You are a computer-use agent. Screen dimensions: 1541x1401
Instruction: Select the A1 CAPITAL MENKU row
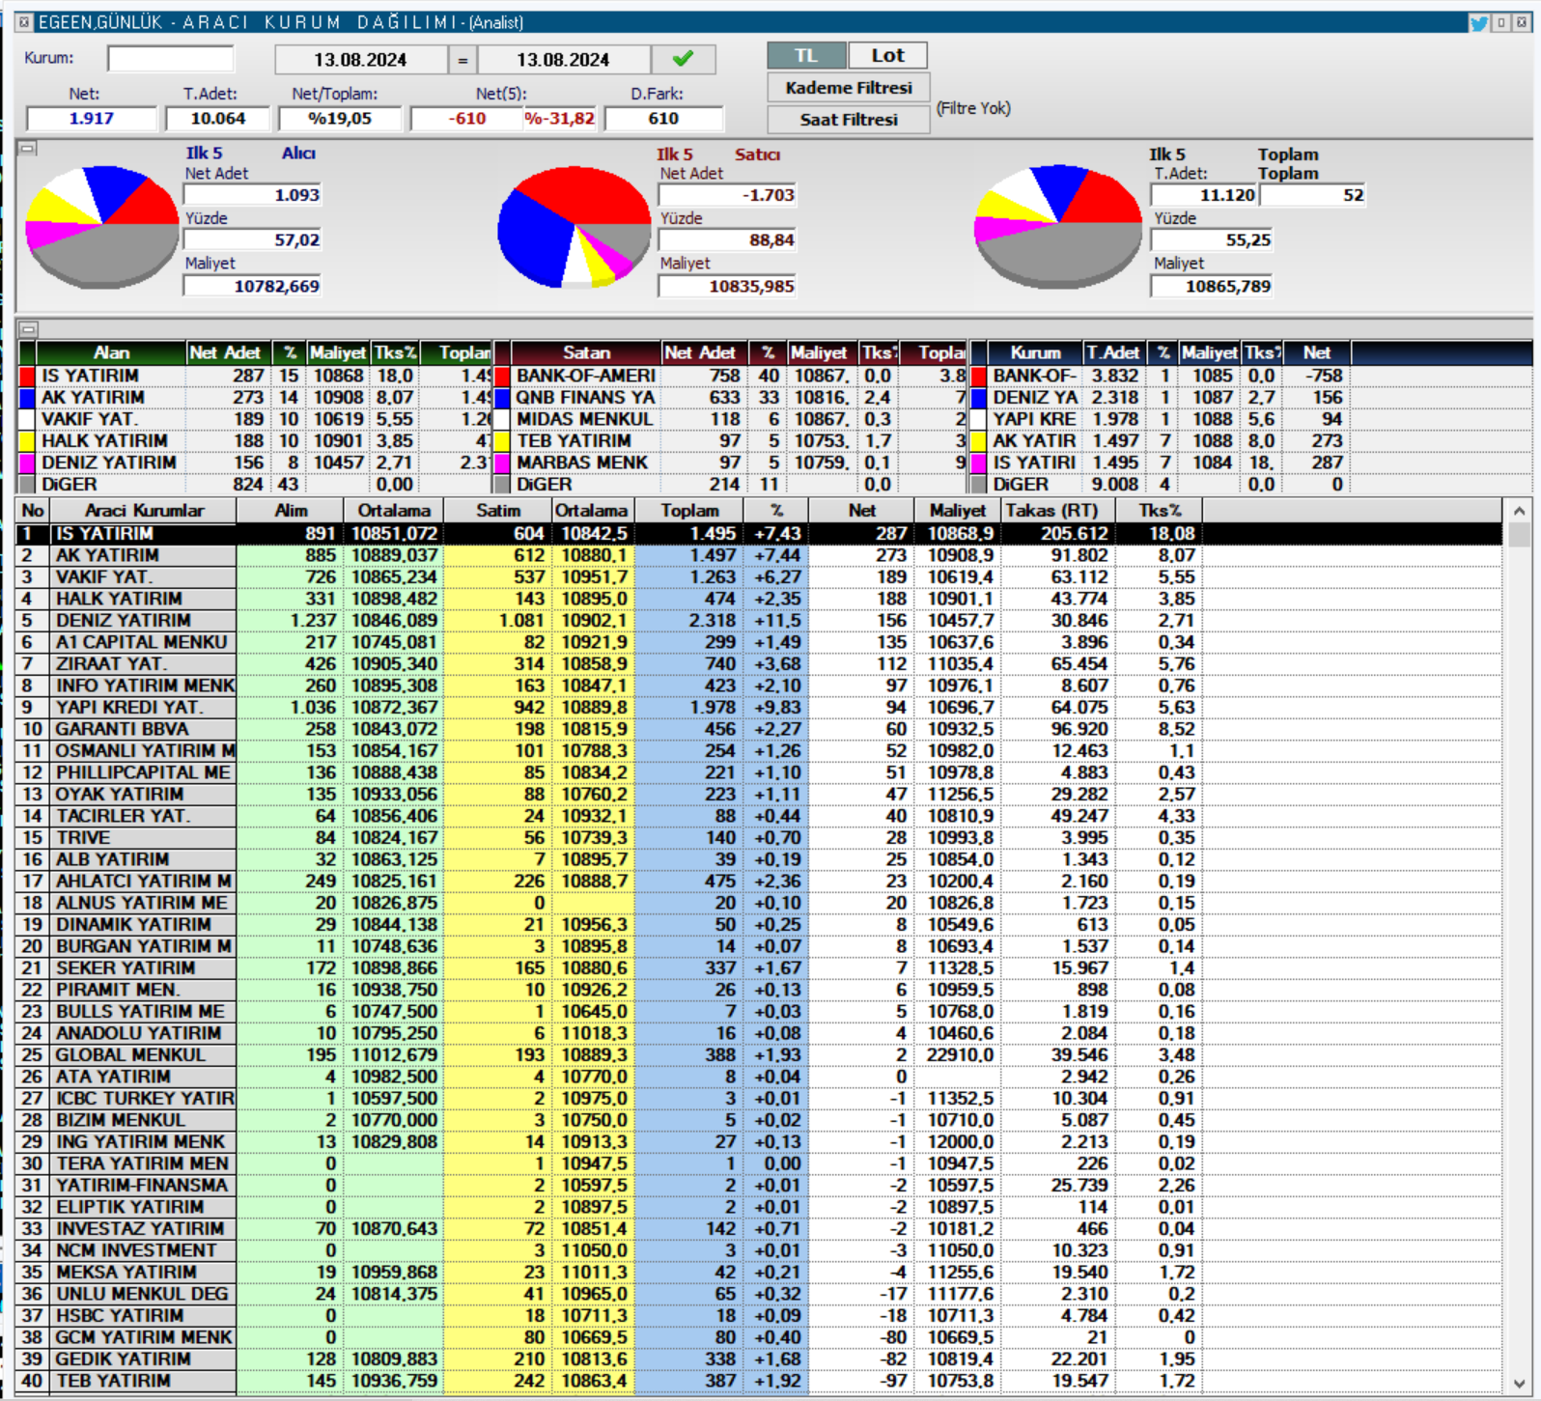[759, 643]
